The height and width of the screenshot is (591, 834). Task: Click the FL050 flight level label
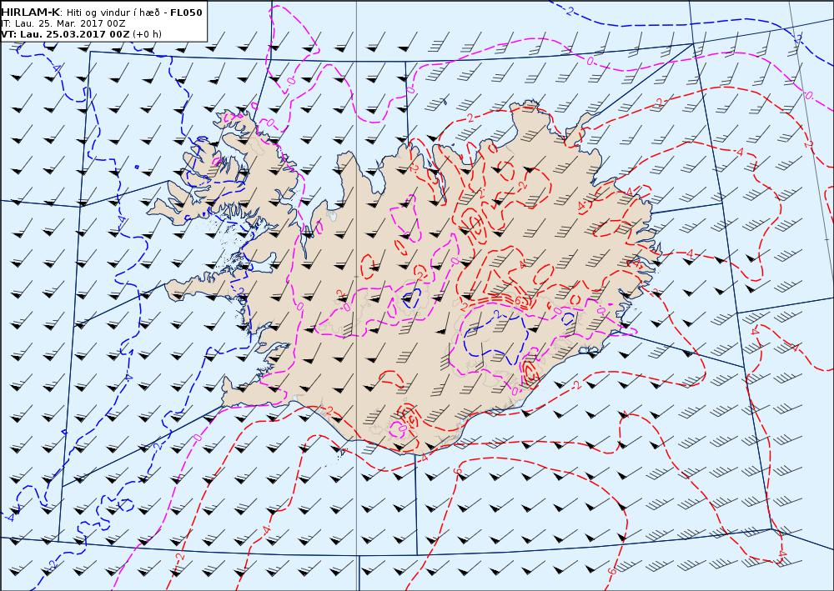pos(186,13)
